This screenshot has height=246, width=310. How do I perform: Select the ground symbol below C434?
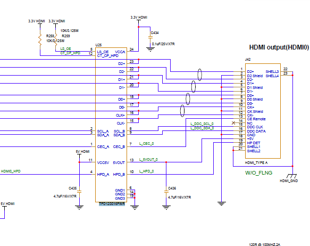tap(150, 50)
